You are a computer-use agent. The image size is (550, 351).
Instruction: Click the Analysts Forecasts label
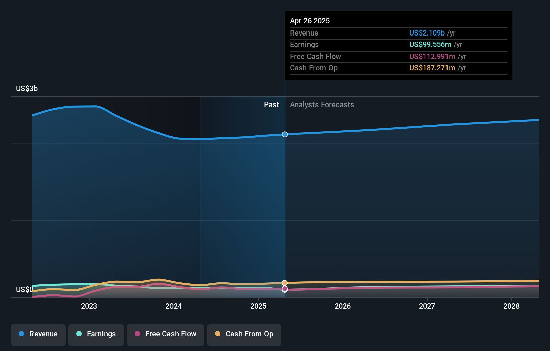click(322, 104)
